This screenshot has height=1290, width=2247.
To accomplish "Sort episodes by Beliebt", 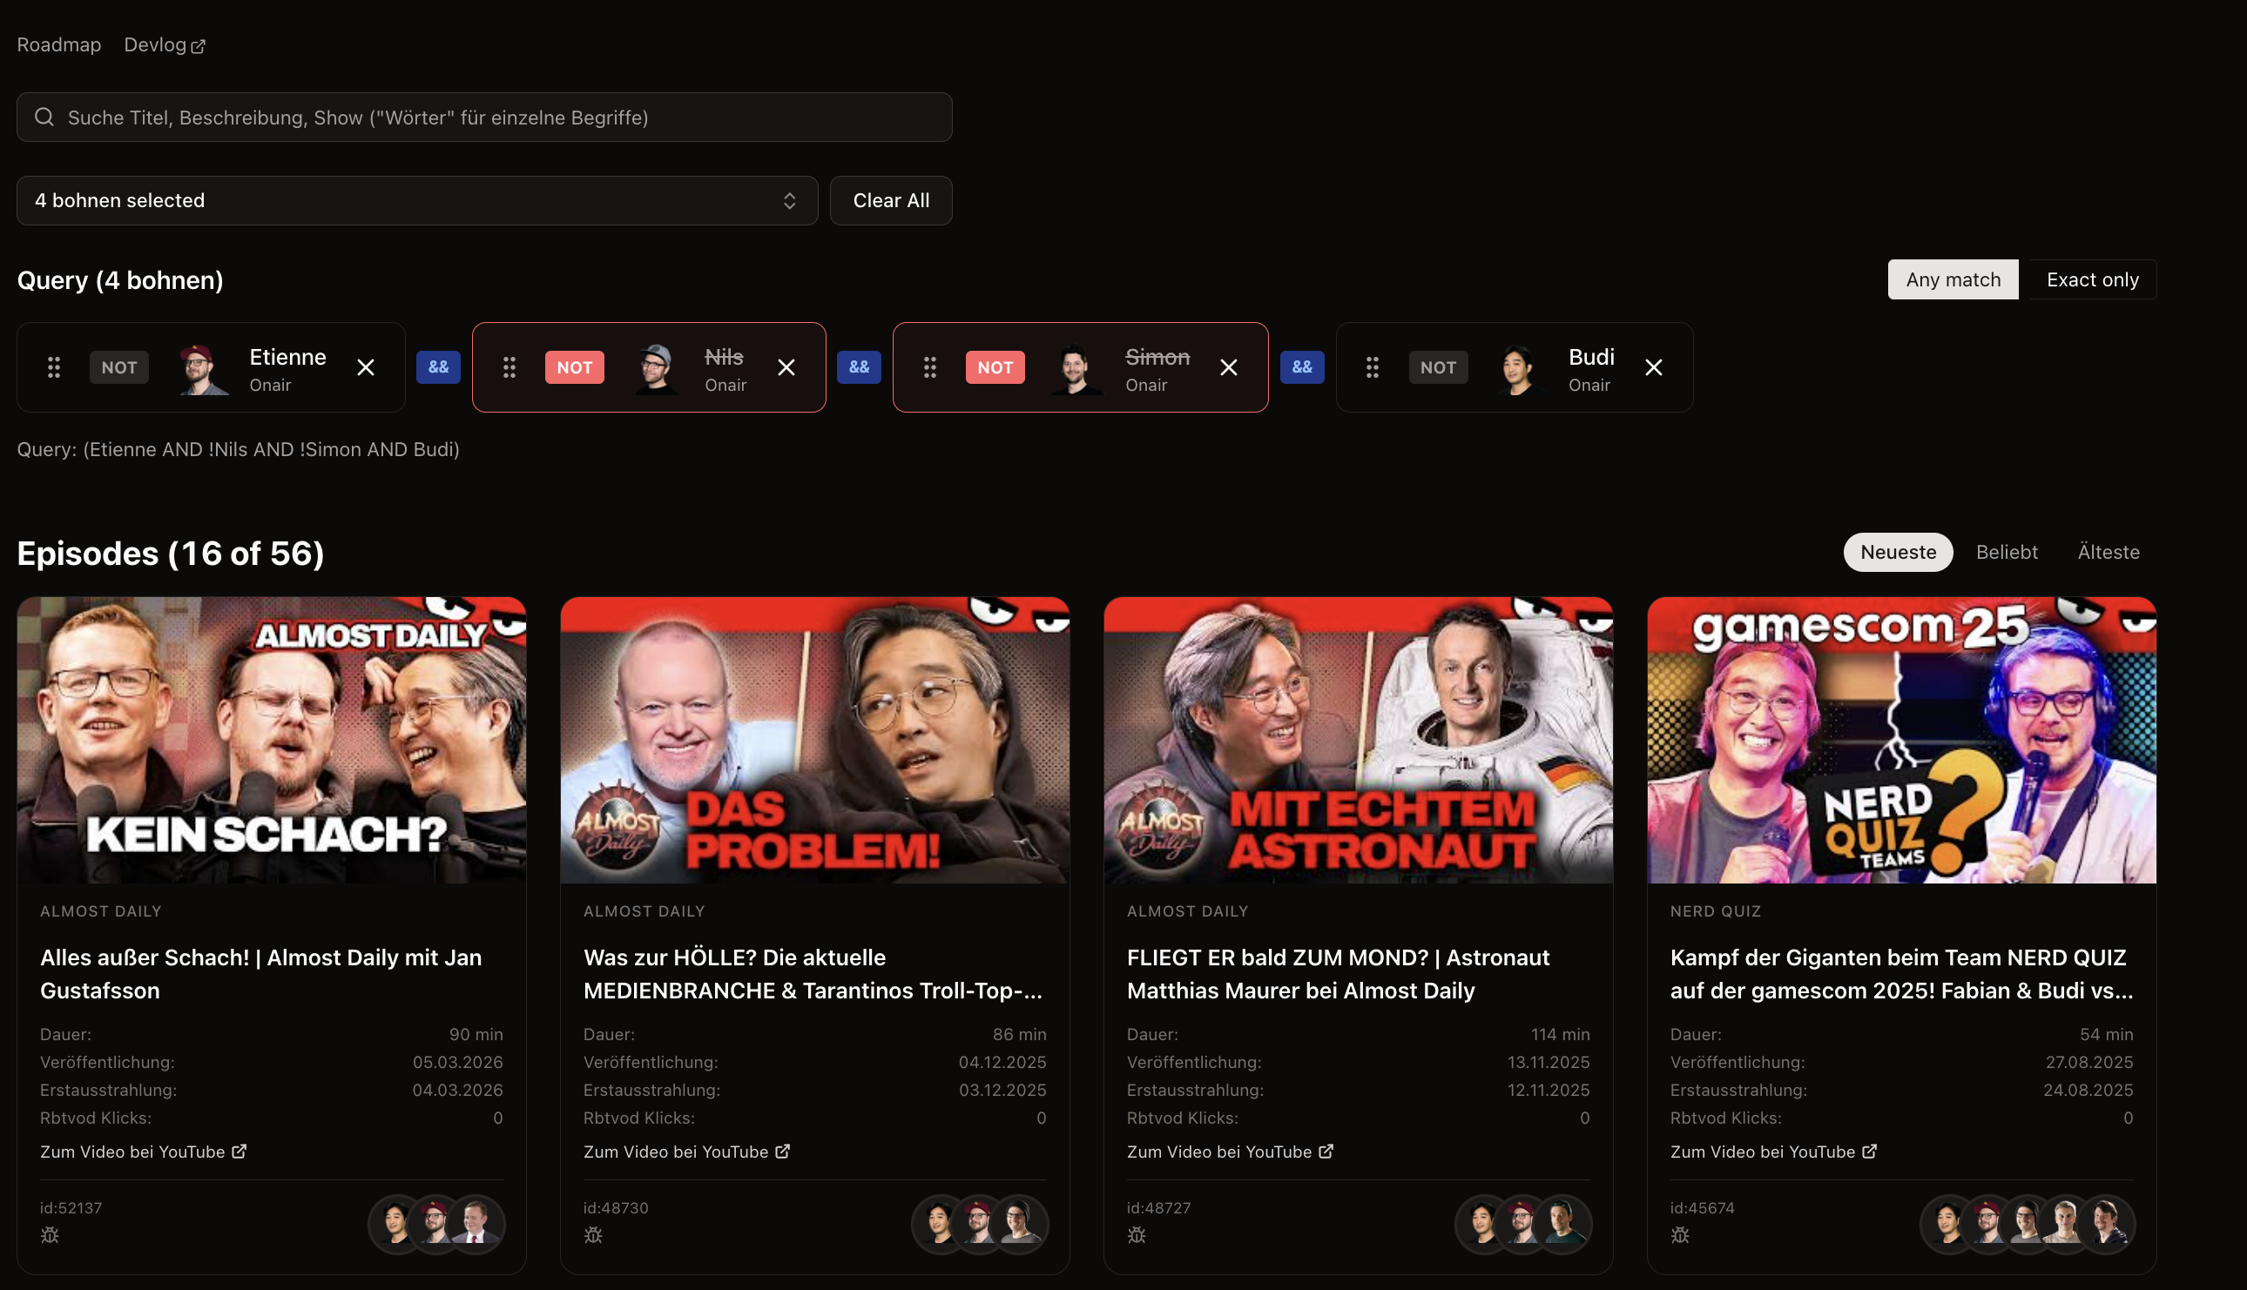I will [x=2006, y=552].
